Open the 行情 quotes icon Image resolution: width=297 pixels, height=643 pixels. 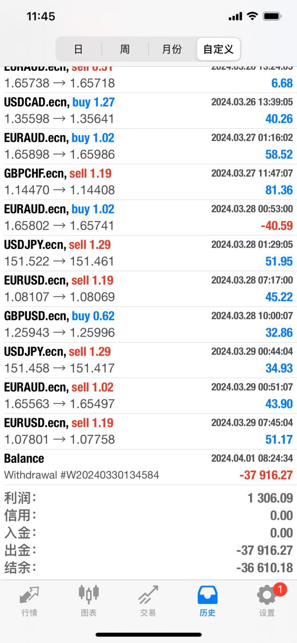pyautogui.click(x=29, y=594)
